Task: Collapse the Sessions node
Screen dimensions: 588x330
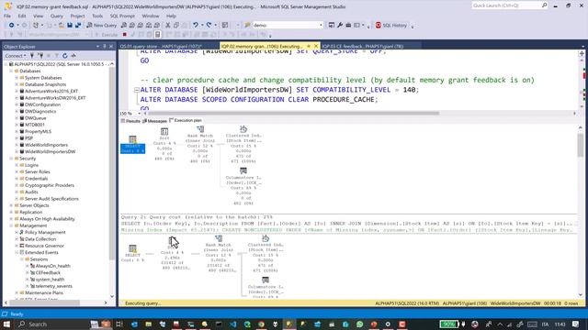Action: point(22,259)
